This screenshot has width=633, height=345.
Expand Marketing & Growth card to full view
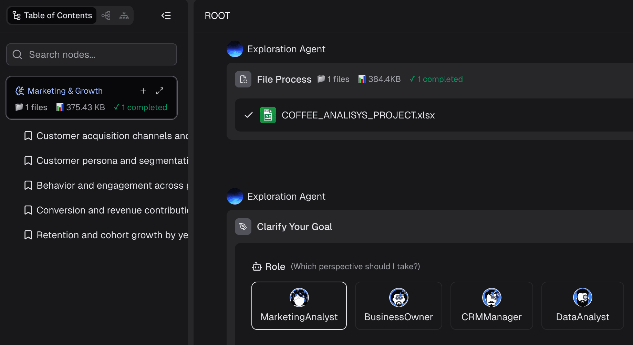point(160,91)
